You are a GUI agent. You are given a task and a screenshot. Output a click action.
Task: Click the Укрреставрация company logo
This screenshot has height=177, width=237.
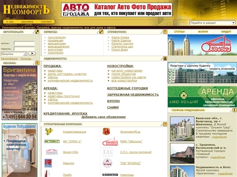[x=49, y=132]
